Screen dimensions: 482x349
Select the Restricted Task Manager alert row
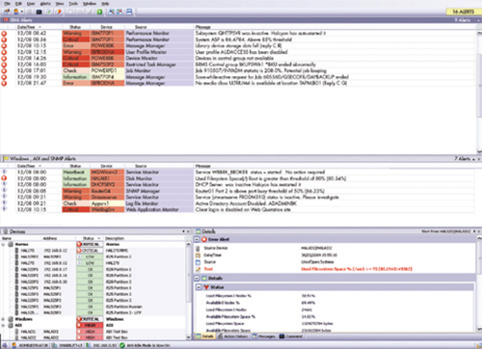tap(238, 65)
